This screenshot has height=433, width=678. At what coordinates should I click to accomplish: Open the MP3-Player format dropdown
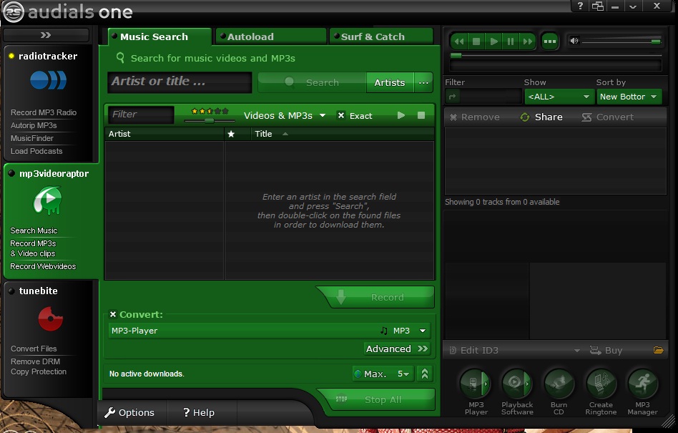click(269, 331)
